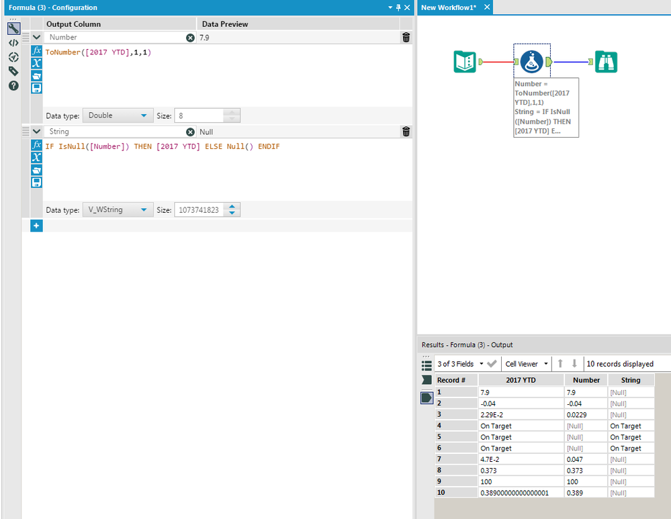Click the Results input anchor icon

pyautogui.click(x=427, y=379)
